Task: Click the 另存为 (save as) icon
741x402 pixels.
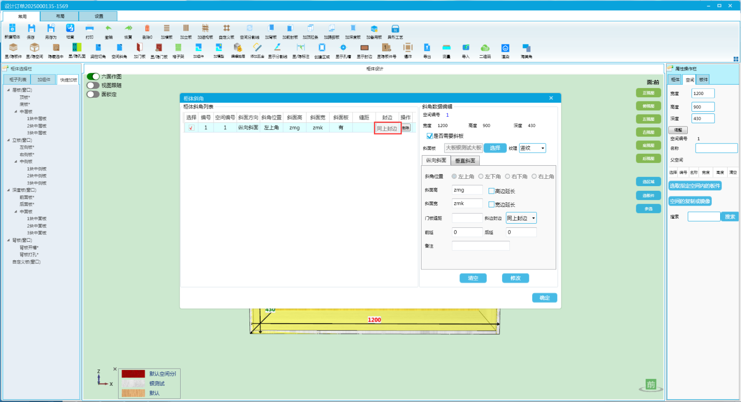Action: [51, 29]
